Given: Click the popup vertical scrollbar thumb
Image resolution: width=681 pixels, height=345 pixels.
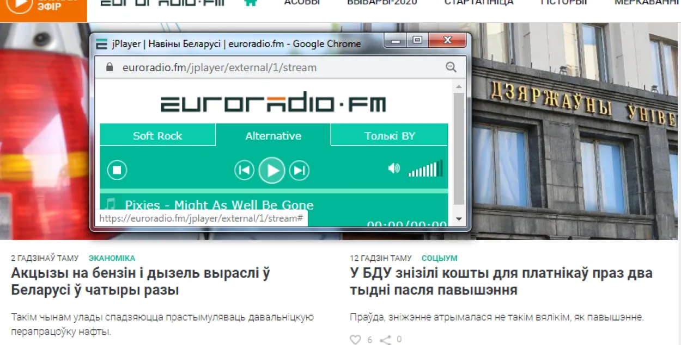Looking at the screenshot, I should [459, 148].
